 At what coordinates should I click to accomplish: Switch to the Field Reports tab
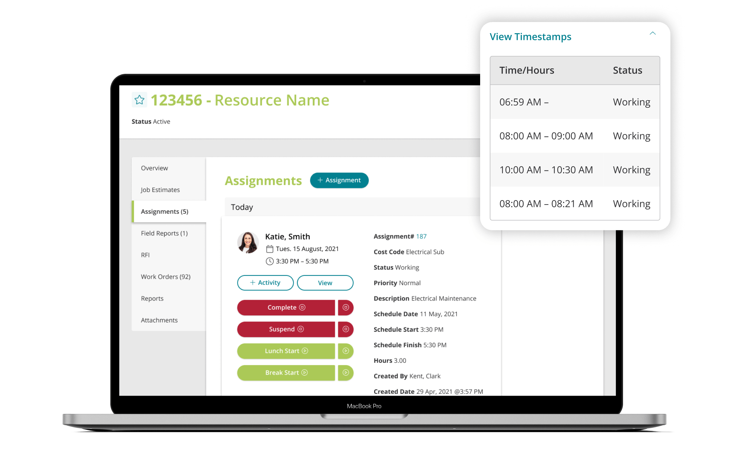[x=164, y=233]
